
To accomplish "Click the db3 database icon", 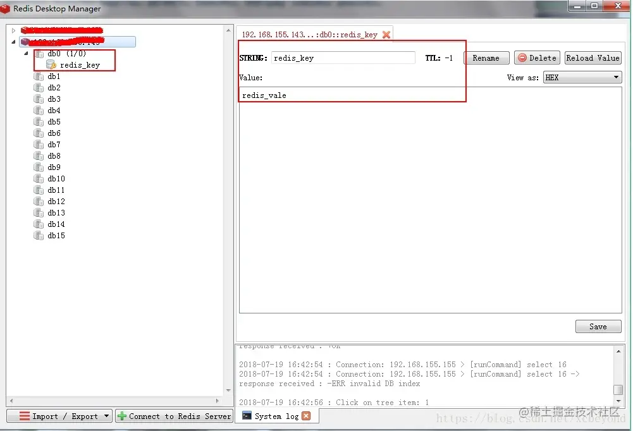I will [x=39, y=99].
